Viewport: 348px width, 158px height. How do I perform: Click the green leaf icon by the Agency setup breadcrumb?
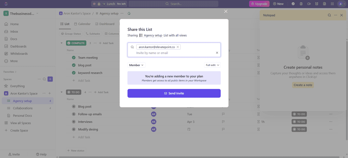(x=129, y=13)
